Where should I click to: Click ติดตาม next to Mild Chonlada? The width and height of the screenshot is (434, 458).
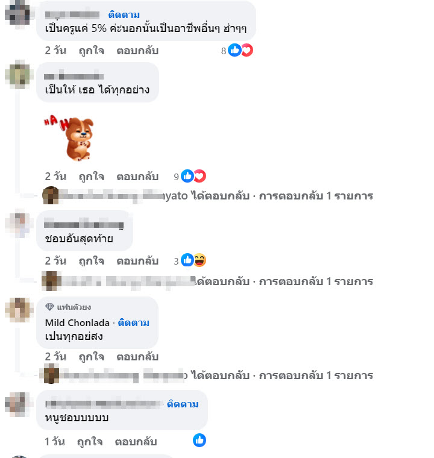coord(134,323)
